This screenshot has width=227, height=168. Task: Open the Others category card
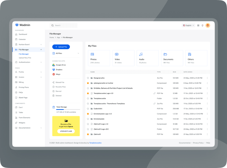(196, 58)
